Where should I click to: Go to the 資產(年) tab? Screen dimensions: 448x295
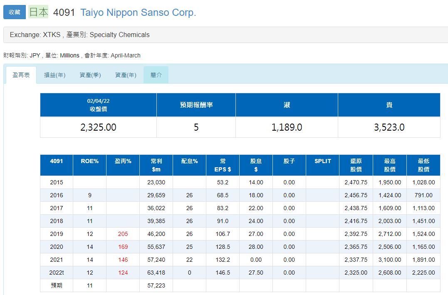tap(126, 75)
